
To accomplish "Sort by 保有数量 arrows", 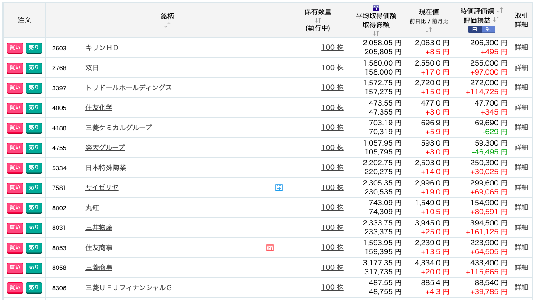I will pos(318,20).
